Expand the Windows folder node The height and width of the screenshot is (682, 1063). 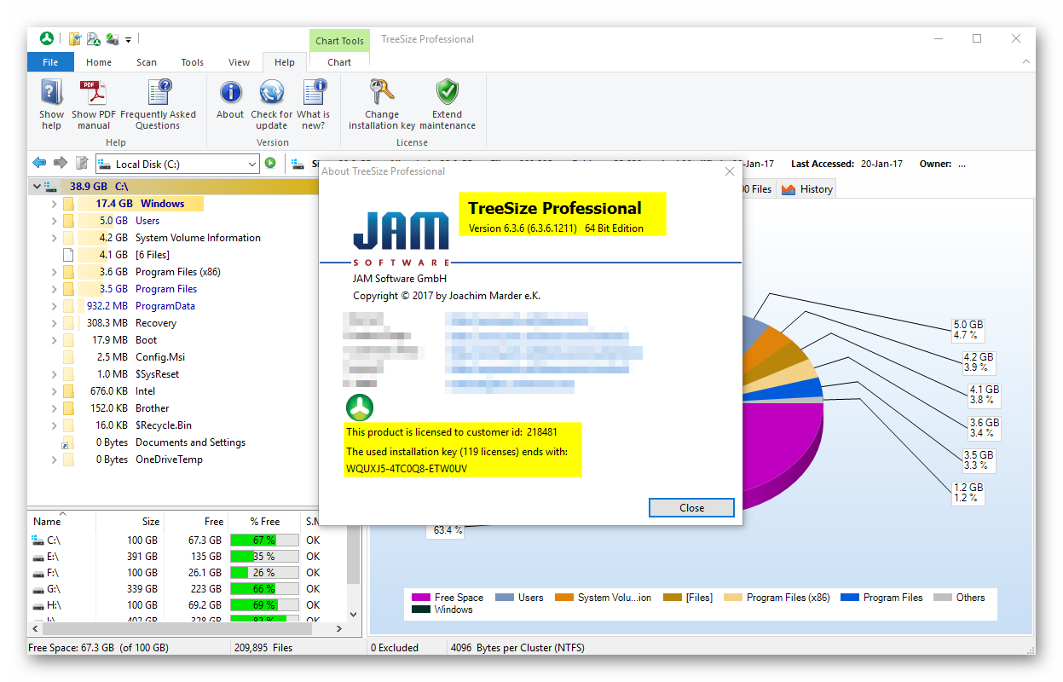(x=54, y=204)
